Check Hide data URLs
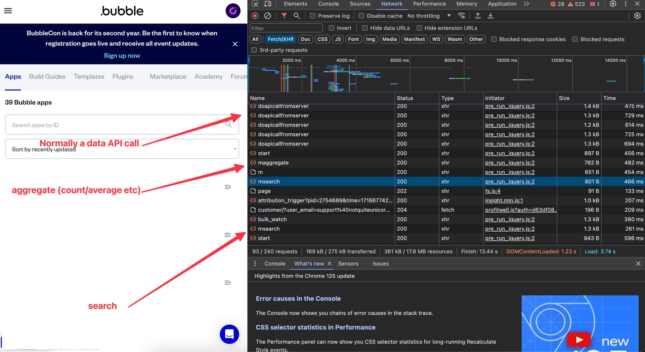The height and width of the screenshot is (352, 645). click(365, 28)
